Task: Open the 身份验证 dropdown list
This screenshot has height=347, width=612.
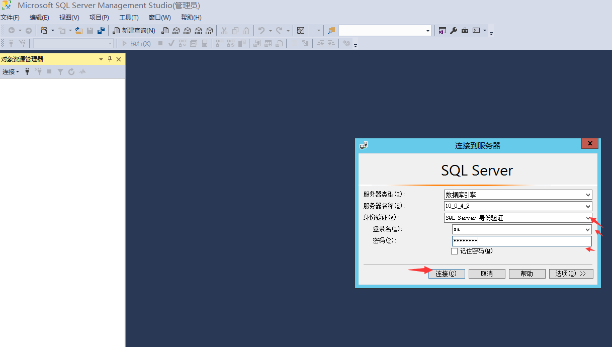Action: (x=588, y=218)
